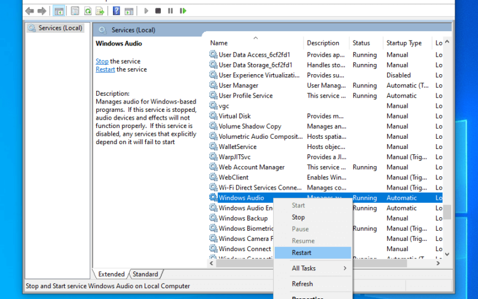
Task: Sort by the Startup Type column header
Action: pyautogui.click(x=407, y=43)
